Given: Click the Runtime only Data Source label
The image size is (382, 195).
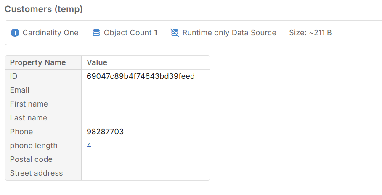Looking at the screenshot, I should click(x=229, y=33).
